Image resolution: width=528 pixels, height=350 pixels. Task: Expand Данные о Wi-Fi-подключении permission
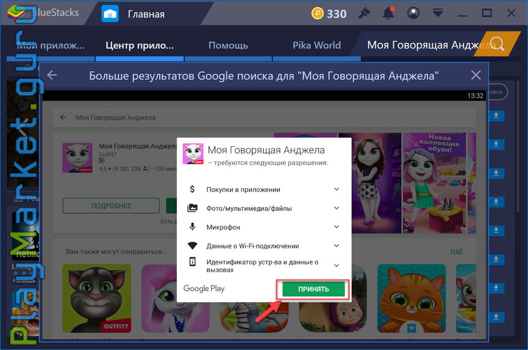(336, 246)
